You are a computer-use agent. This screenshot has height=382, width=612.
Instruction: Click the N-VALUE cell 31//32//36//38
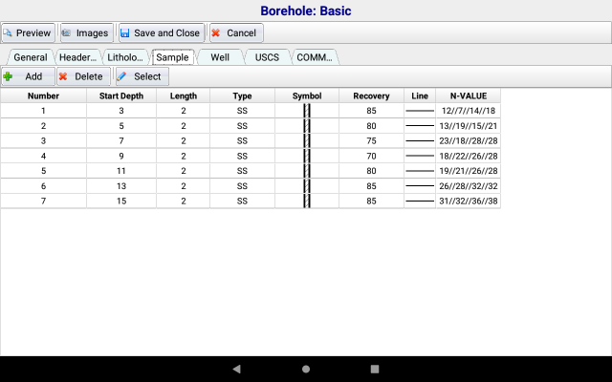(469, 201)
